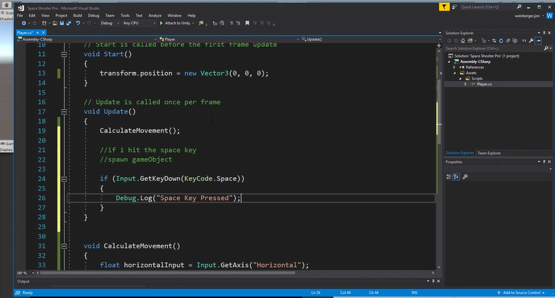
Task: Click the Find in Files toolbar icon
Action: (x=201, y=23)
